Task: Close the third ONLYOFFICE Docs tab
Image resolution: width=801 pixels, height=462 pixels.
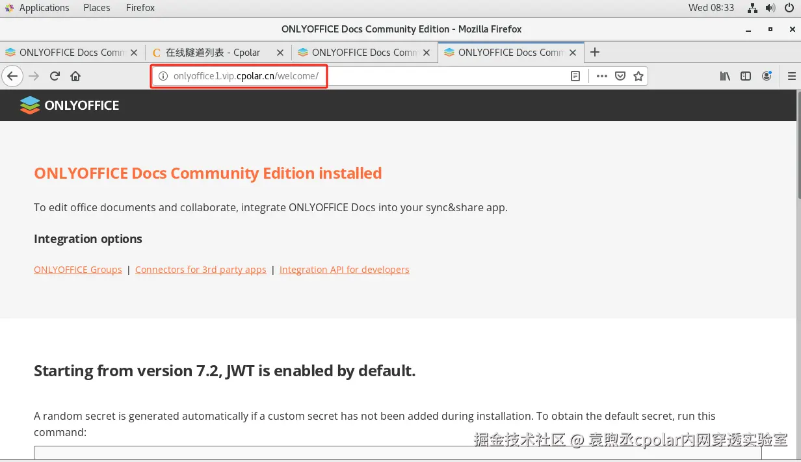Action: tap(427, 53)
